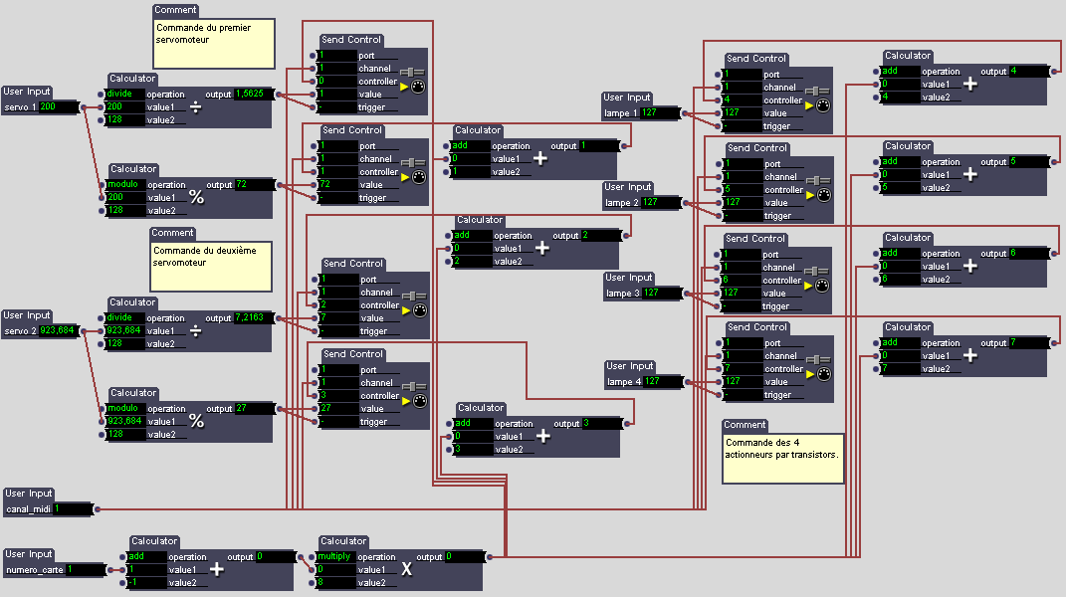
Task: Click the divide operation field of servo 1 Calculator
Action: [124, 94]
